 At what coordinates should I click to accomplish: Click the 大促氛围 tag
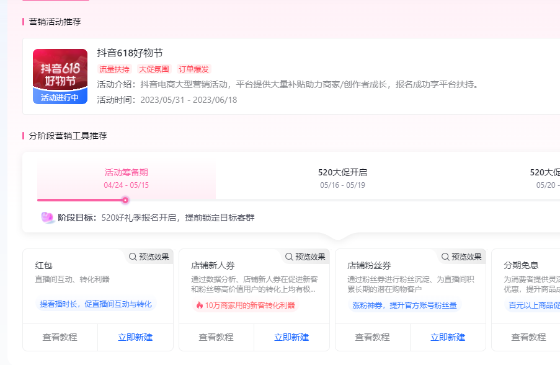pos(154,69)
